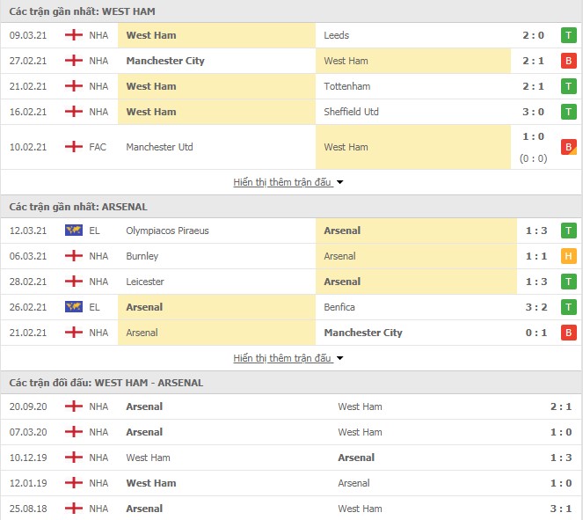The width and height of the screenshot is (583, 520).
Task: Click the green T badge on Arsenal vs Benfica
Action: point(569,307)
